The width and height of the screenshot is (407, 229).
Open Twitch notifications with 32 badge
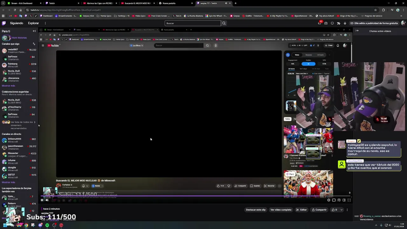point(320,23)
